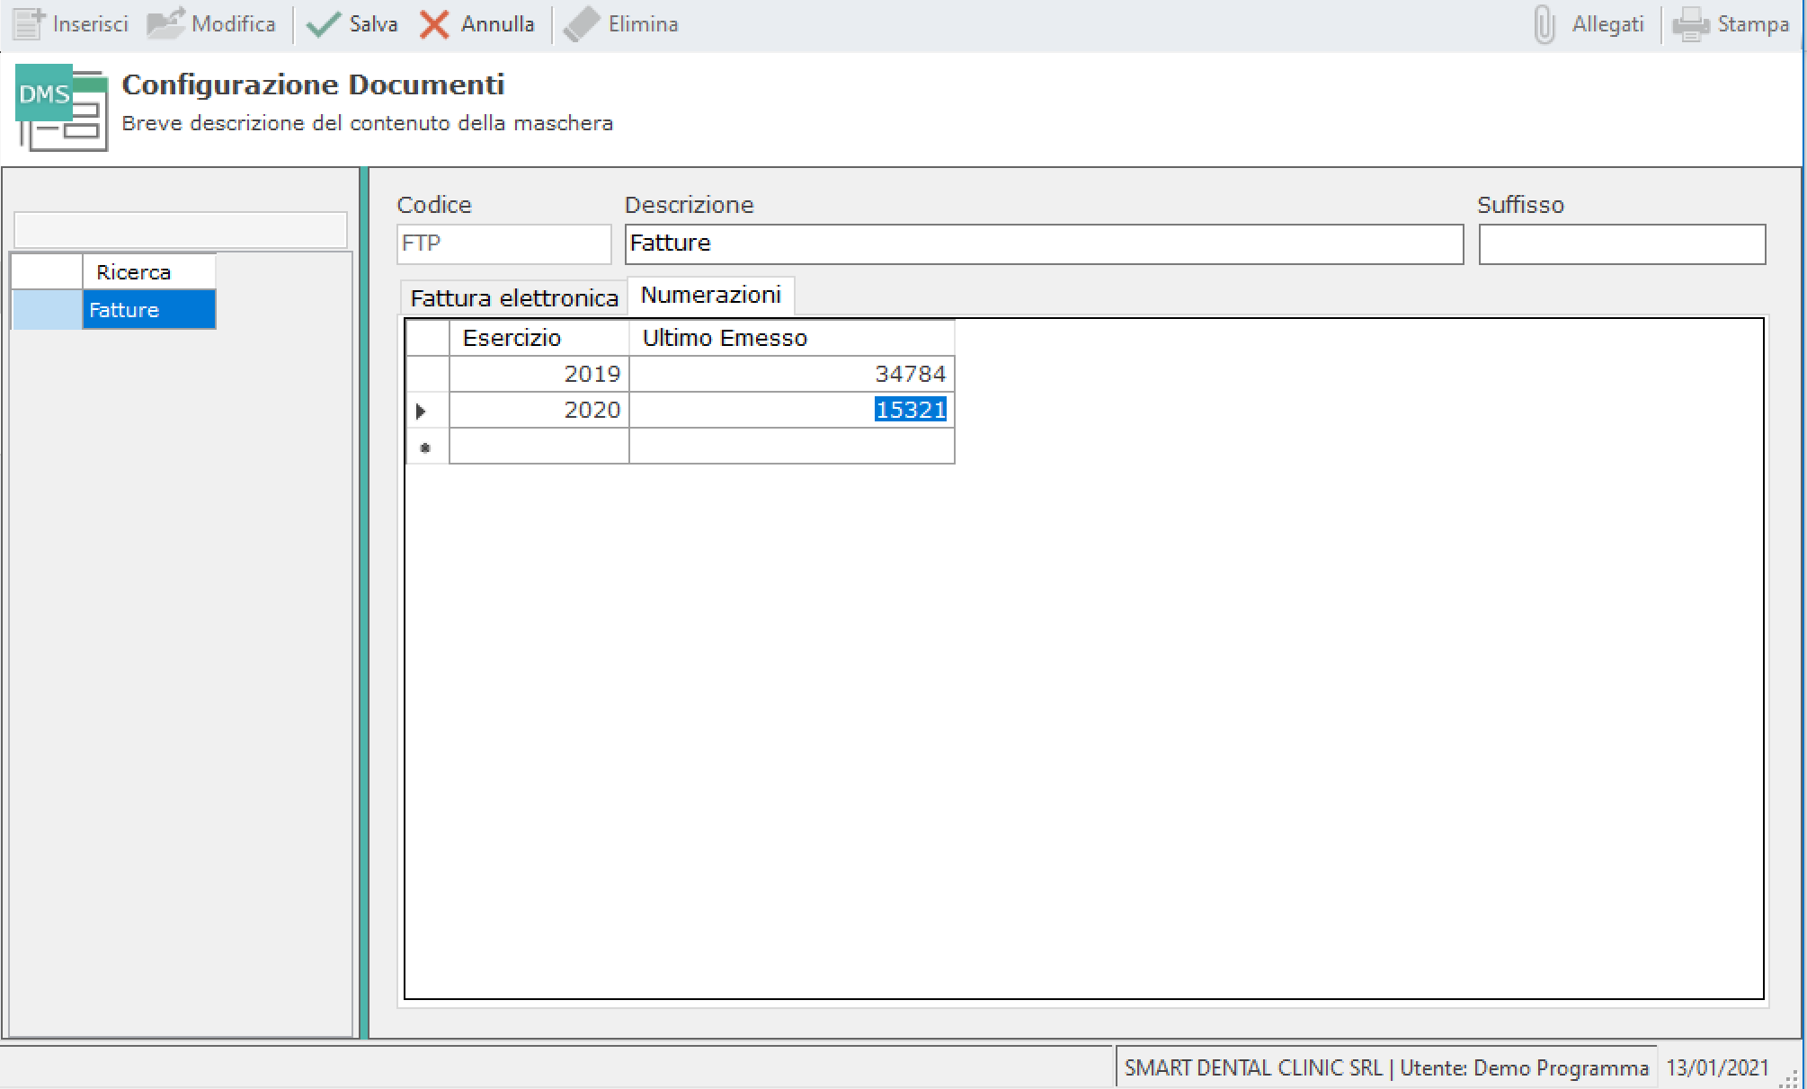Click the Codice field showing FTP
Screen dimensions: 1807x1089
tap(503, 243)
